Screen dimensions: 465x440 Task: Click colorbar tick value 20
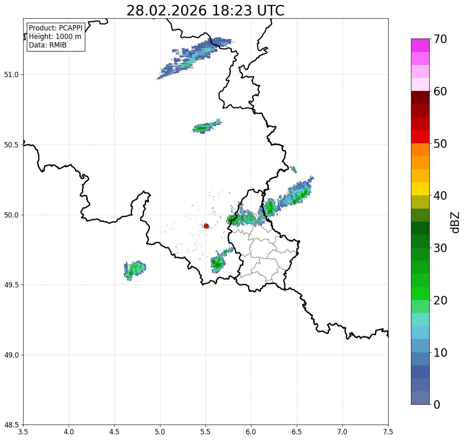[440, 300]
